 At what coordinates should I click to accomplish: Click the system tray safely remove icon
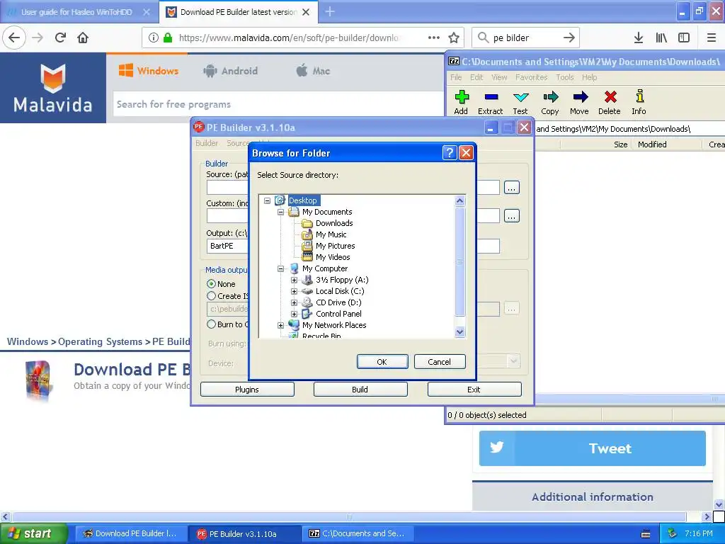pyautogui.click(x=673, y=533)
